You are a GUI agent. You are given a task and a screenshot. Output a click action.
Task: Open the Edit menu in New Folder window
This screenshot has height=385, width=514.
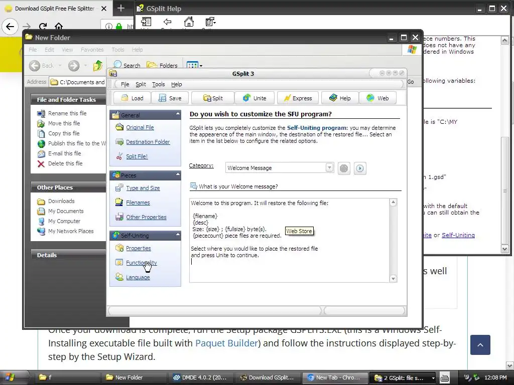coord(50,50)
